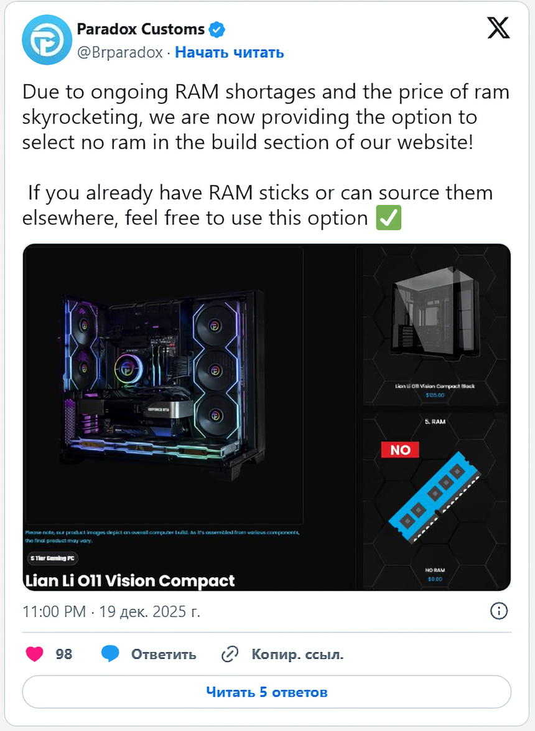Click the chain link copy icon

(x=230, y=654)
